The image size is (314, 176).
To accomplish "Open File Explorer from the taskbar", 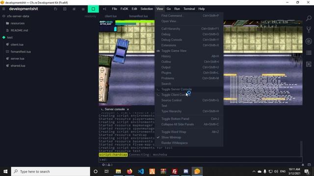I will 118,172.
